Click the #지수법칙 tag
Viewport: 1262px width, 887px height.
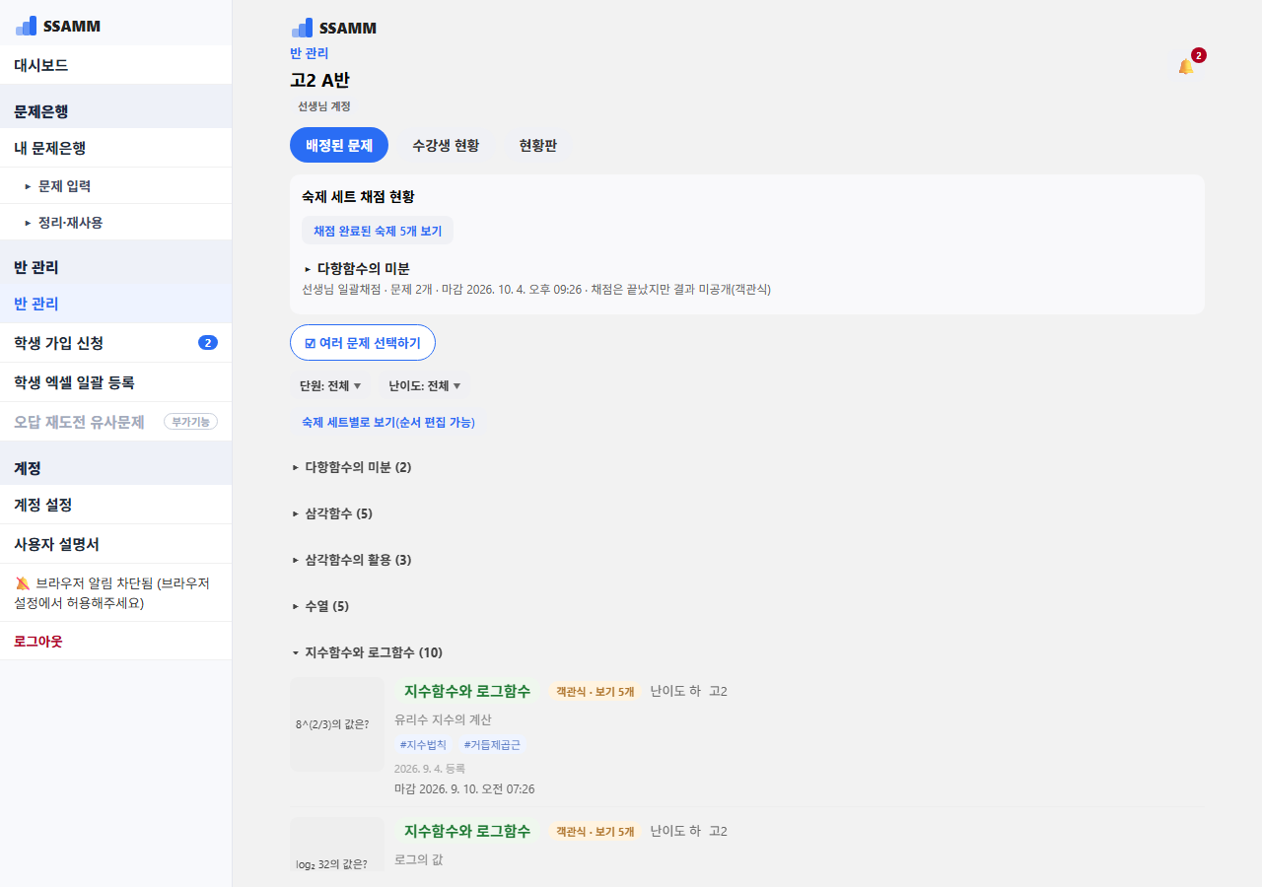pyautogui.click(x=423, y=745)
